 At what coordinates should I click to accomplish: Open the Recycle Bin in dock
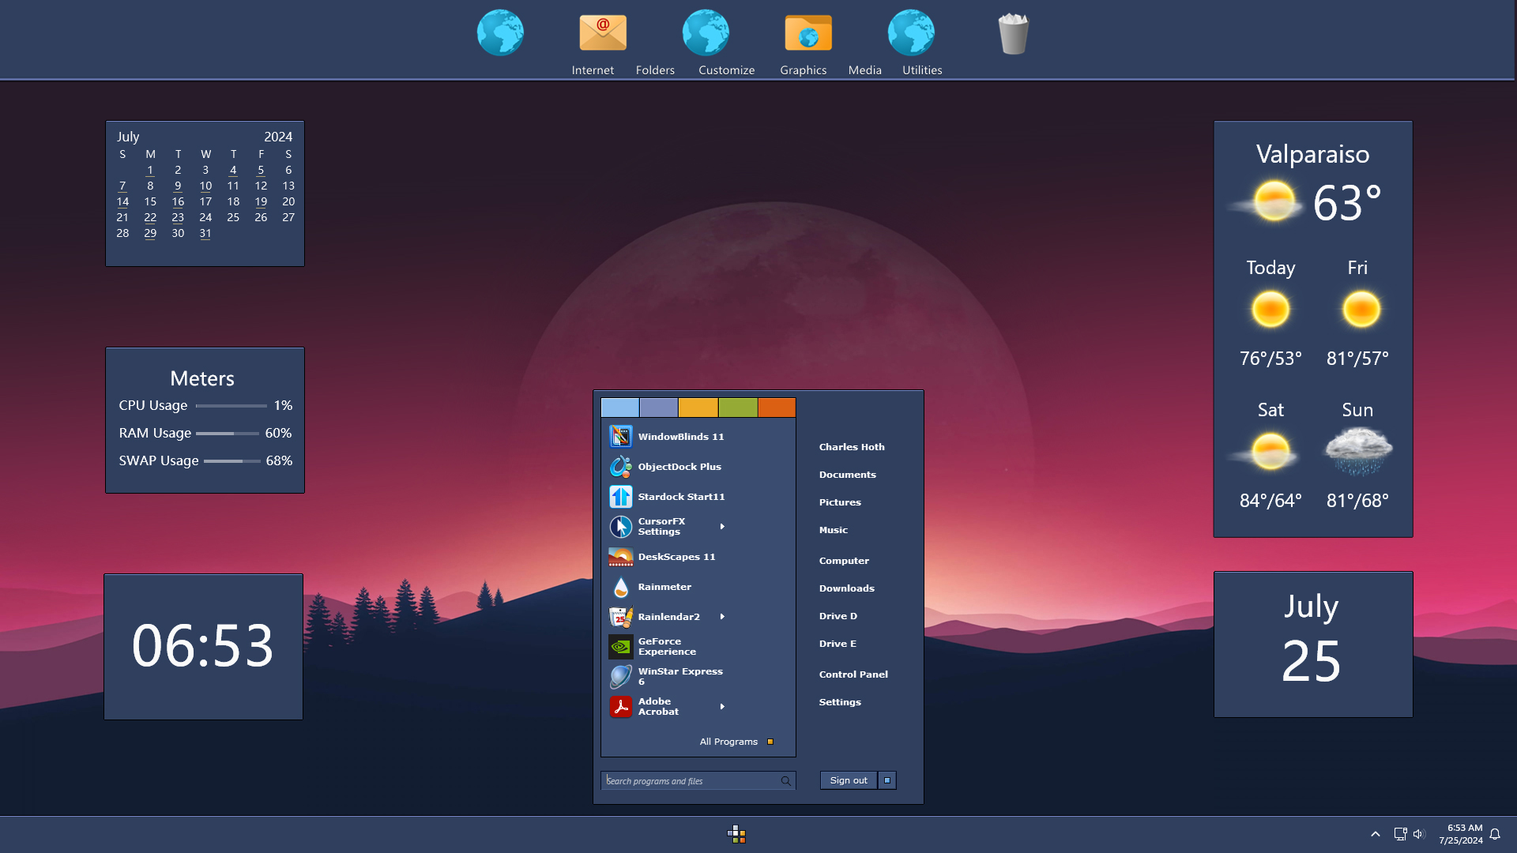point(1013,34)
